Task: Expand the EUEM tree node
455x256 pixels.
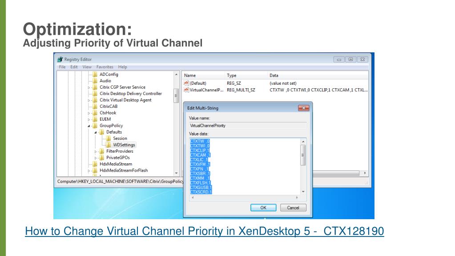Action: [89, 119]
